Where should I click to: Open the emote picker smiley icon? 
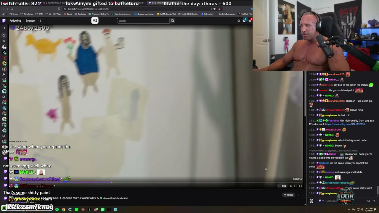[369, 201]
